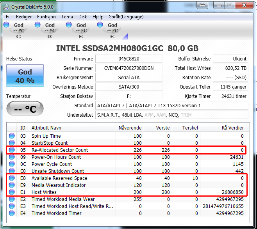
Task: Click the Total Host Writes field 820,52 TB
Action: 230,68
